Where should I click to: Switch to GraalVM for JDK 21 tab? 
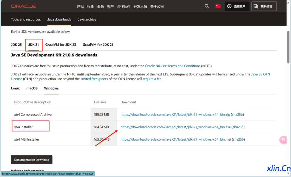tap(98, 45)
